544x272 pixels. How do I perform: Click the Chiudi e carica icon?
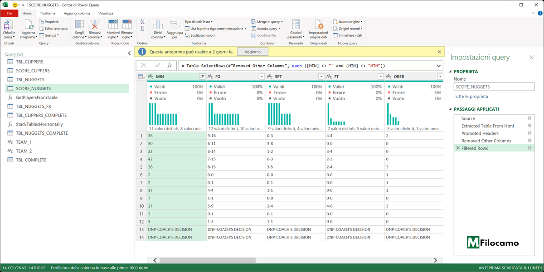[9, 25]
